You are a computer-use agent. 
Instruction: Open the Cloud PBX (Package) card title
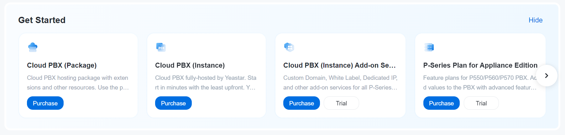62,65
